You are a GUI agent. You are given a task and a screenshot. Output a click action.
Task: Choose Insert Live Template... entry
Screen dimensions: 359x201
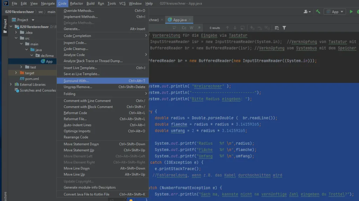(x=103, y=67)
